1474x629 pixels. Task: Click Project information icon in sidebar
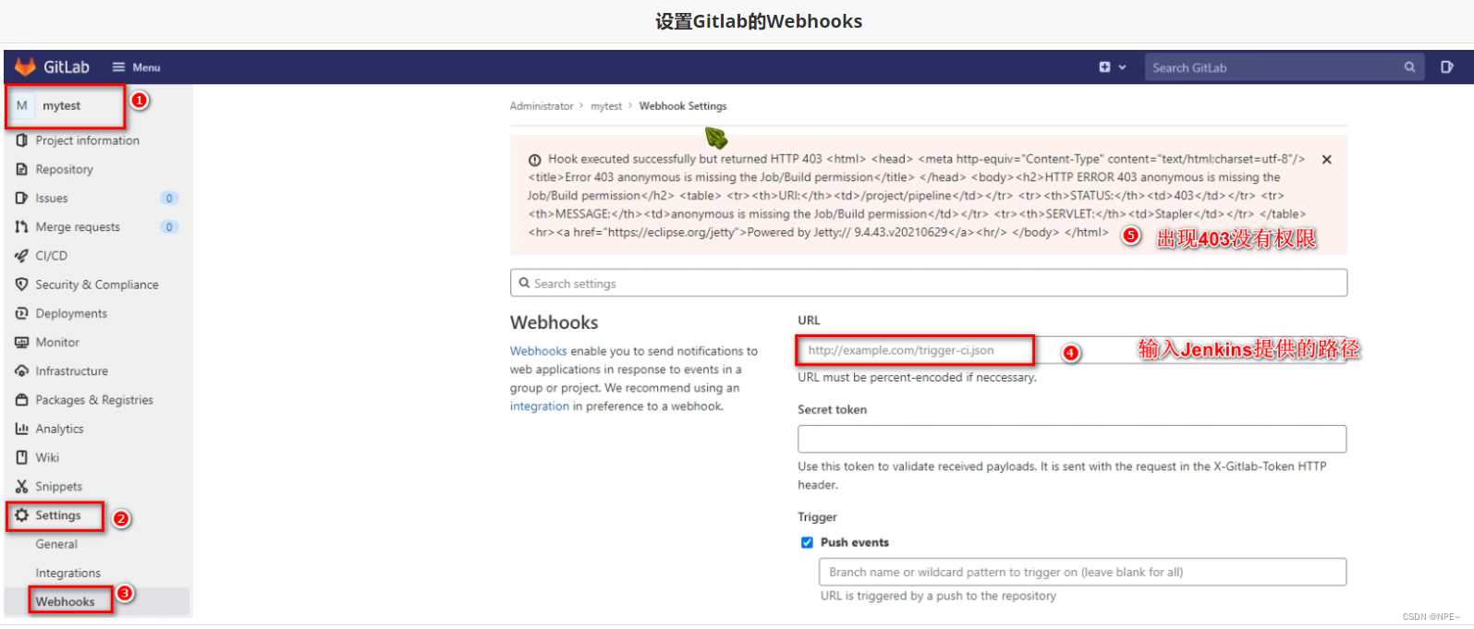pyautogui.click(x=22, y=140)
